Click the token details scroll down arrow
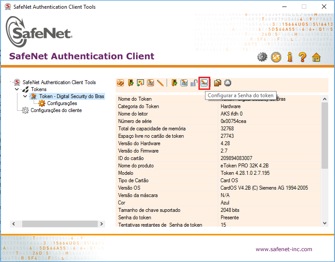This screenshot has height=262, width=335. (325, 223)
